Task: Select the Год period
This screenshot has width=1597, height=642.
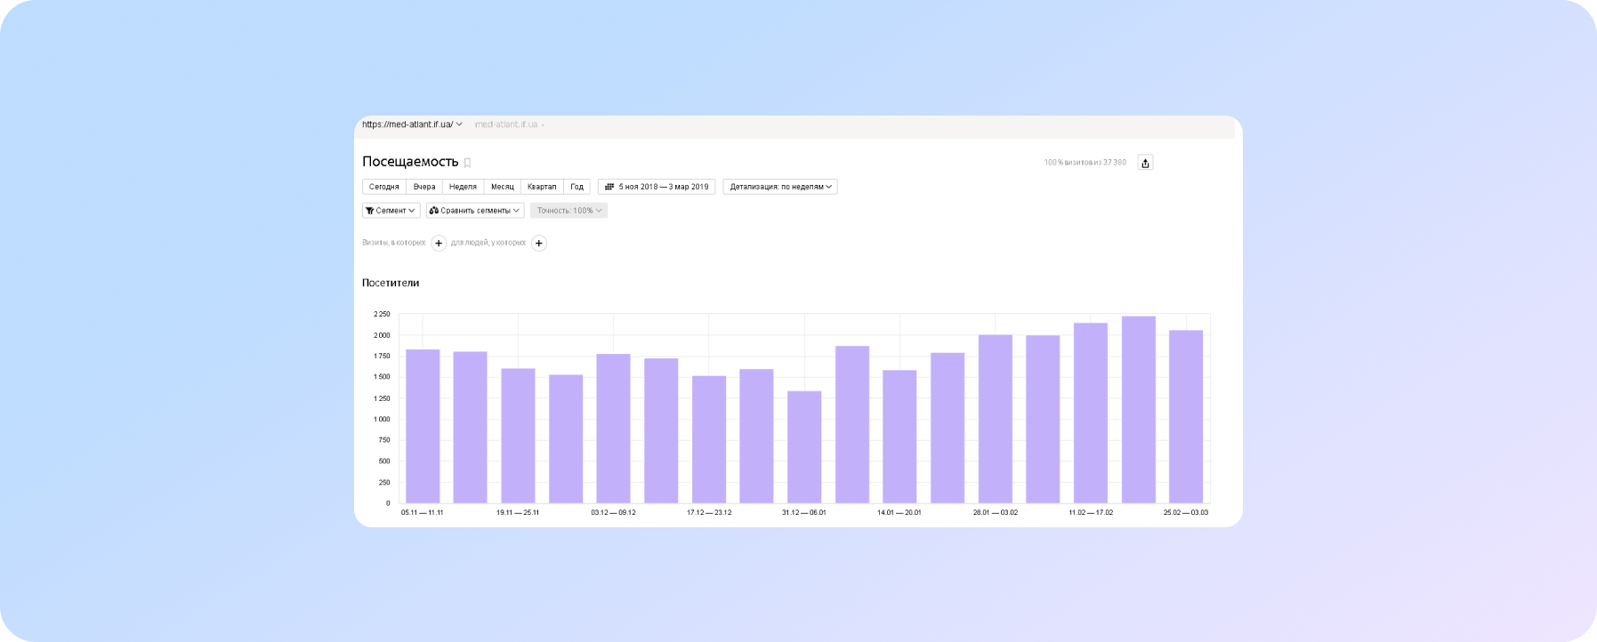Action: pyautogui.click(x=577, y=187)
